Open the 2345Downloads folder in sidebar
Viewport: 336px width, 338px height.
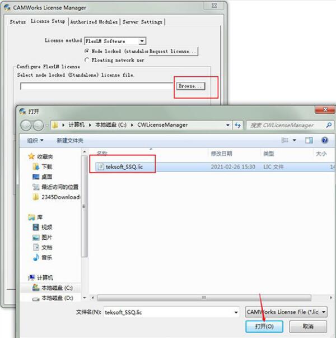tap(56, 197)
